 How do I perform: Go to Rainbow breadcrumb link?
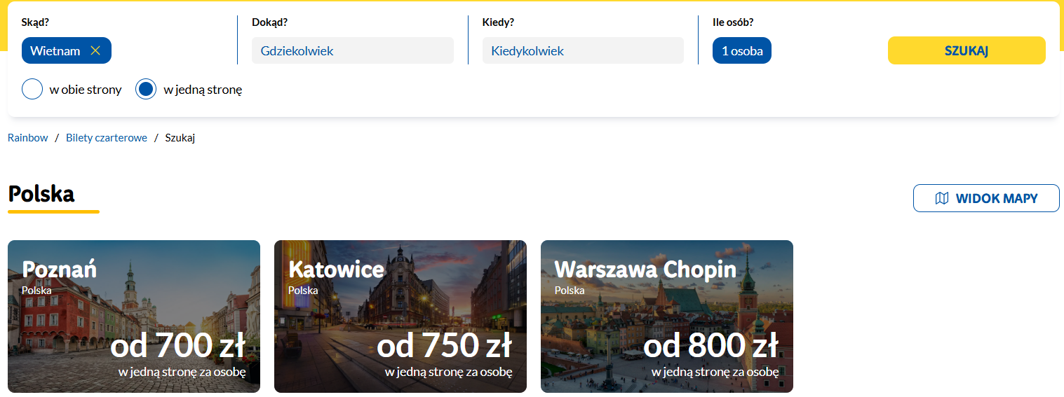click(28, 138)
